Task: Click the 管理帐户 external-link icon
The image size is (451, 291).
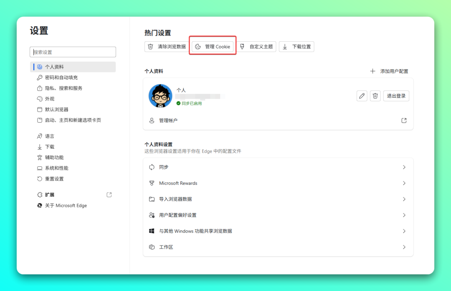Action: 404,120
